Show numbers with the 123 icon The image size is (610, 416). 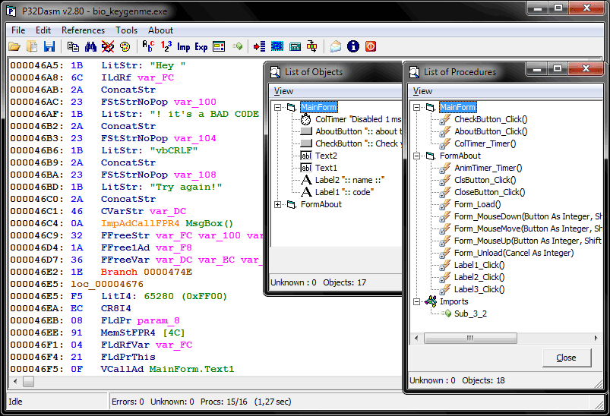[x=166, y=46]
